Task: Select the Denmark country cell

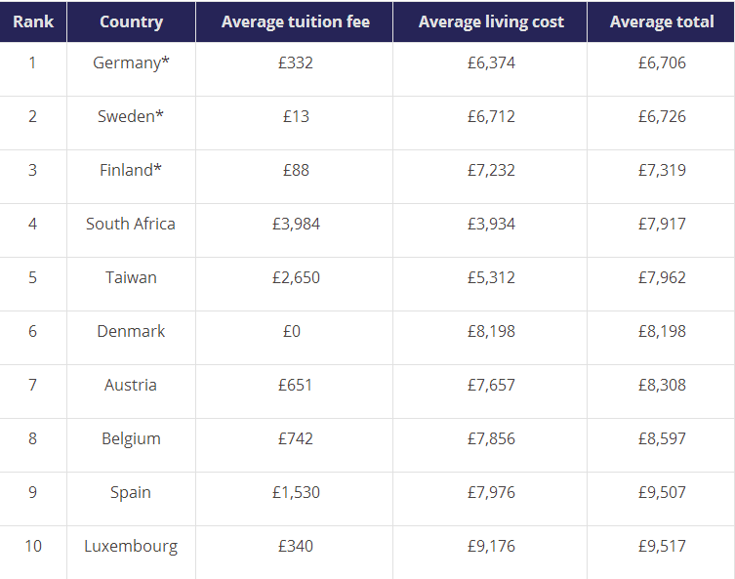Action: pyautogui.click(x=131, y=331)
